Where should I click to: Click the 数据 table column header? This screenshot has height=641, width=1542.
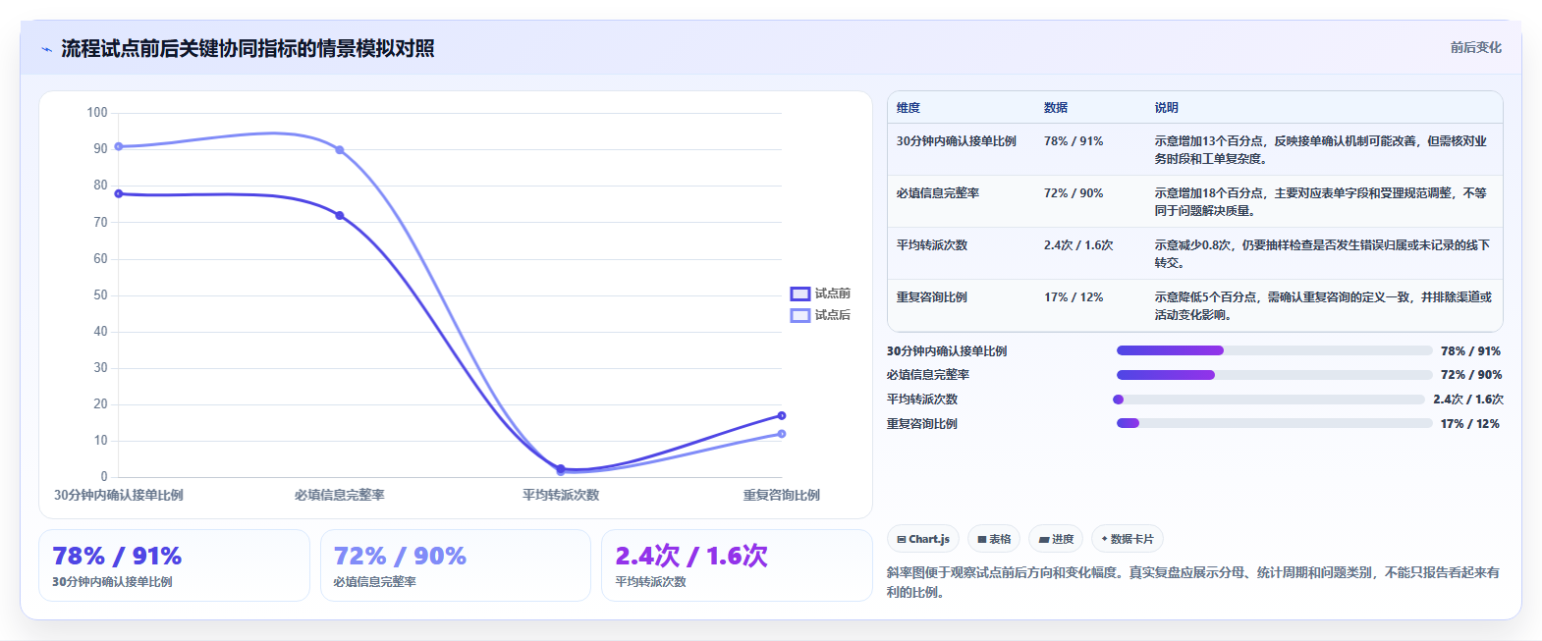pos(1056,108)
